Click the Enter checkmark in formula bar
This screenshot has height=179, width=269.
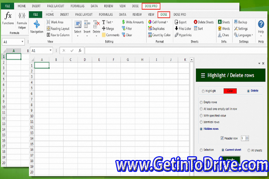72,51
